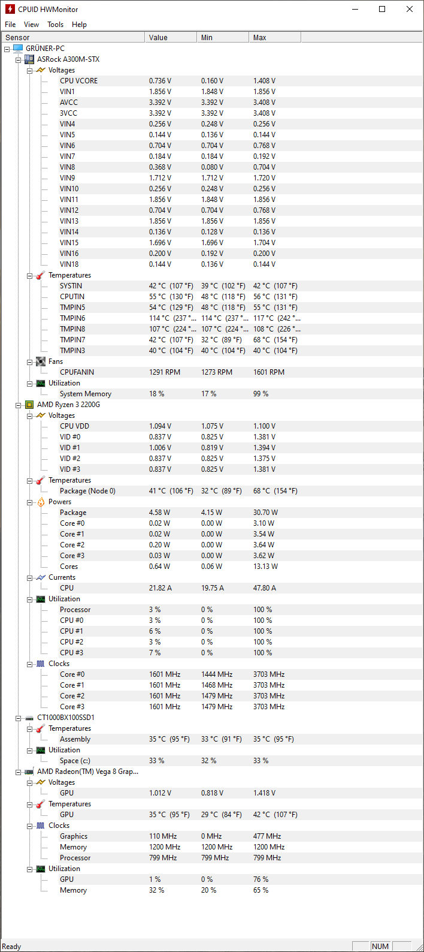Click the Powers flame icon under AMD Ryzen 3 2200G
Screen dimensions: 424x952
tap(40, 502)
